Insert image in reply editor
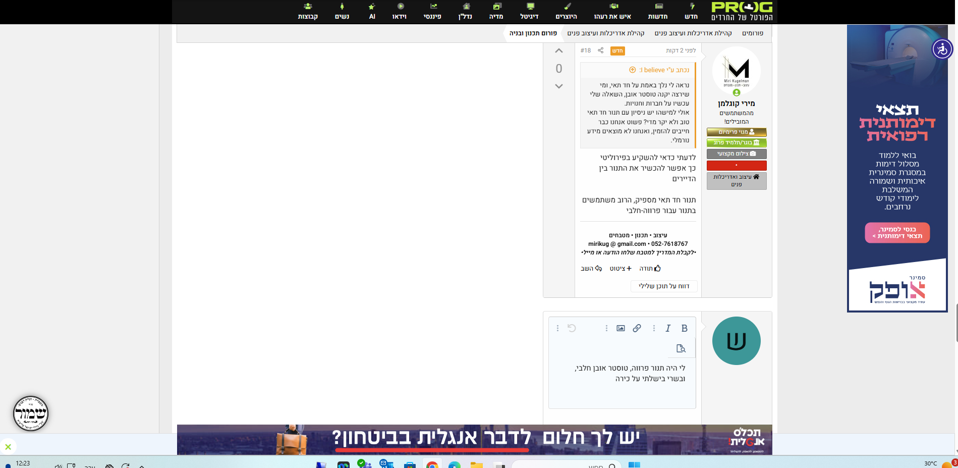This screenshot has width=958, height=468. click(x=621, y=328)
